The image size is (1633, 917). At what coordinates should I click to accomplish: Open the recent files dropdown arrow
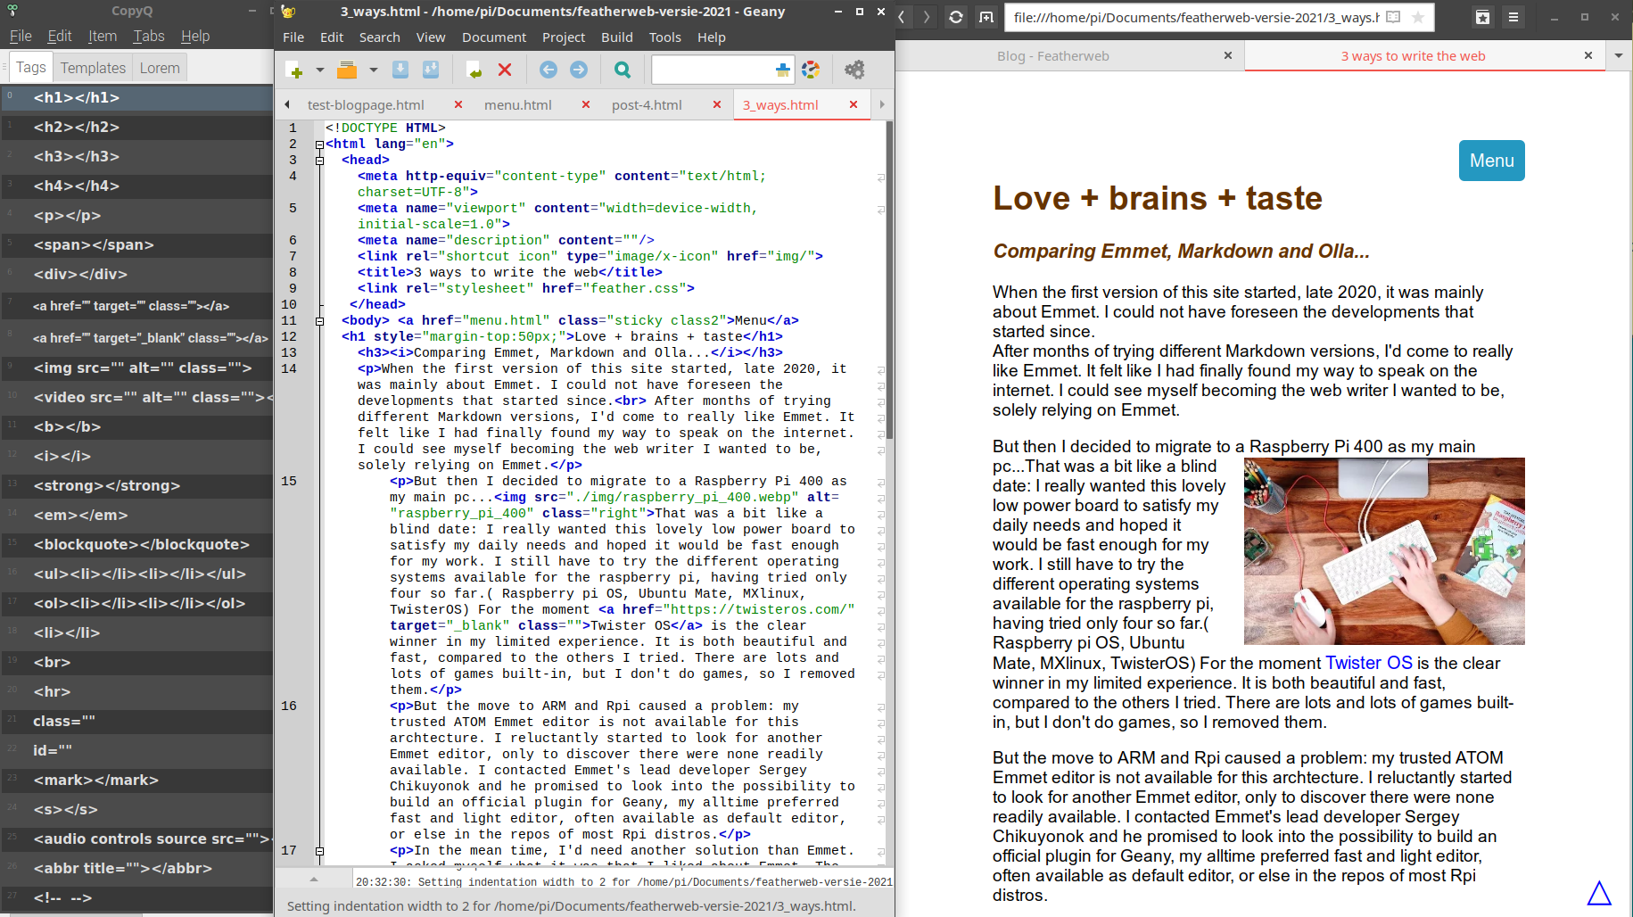tap(373, 70)
